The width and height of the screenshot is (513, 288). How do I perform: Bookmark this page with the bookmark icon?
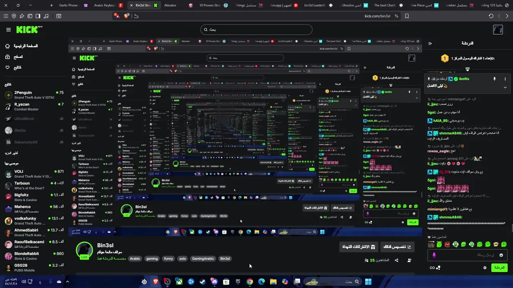407,16
